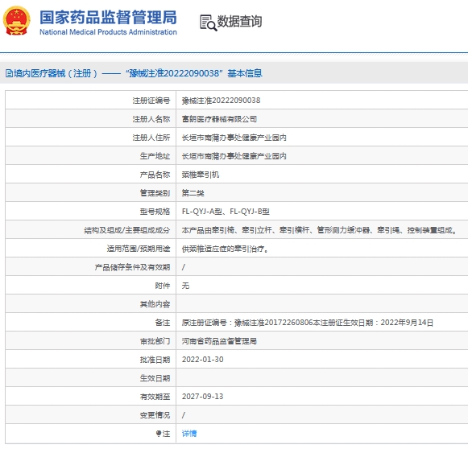Viewport: 468px width, 449px height.
Task: Click the 结构及组成/主要组成成分 label
Action: point(127,230)
